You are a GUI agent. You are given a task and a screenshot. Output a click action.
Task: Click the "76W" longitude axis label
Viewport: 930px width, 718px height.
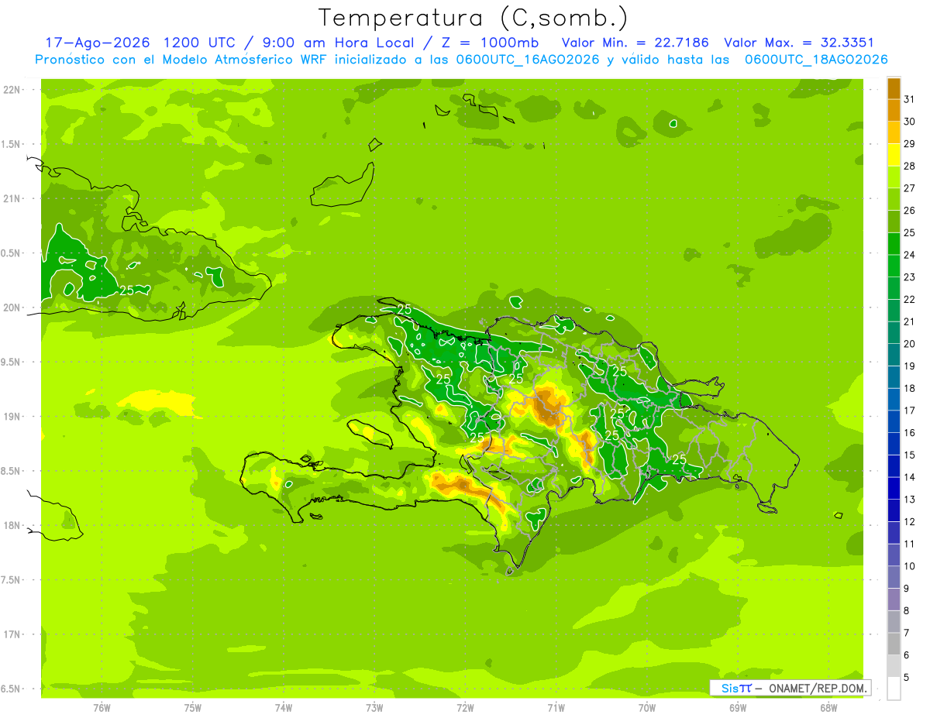tap(102, 708)
